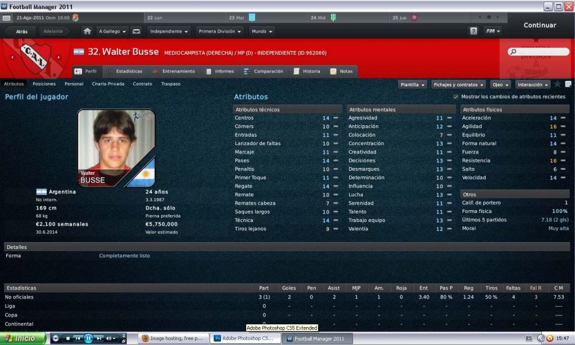Open the Windows Inicio start button
The height and width of the screenshot is (345, 575).
[23, 338]
